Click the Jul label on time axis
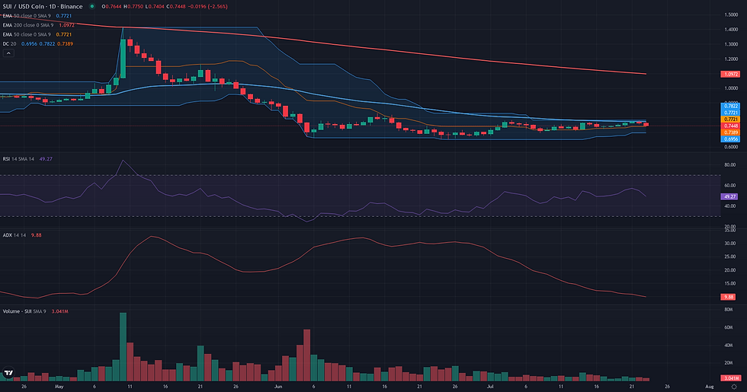The image size is (747, 392). [490, 387]
